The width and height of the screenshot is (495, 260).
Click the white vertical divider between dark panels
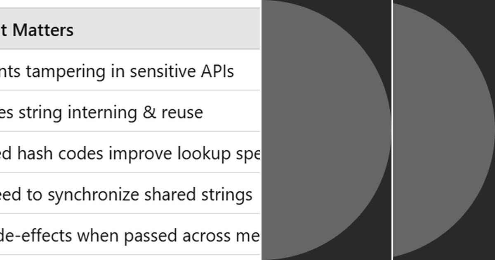point(392,130)
